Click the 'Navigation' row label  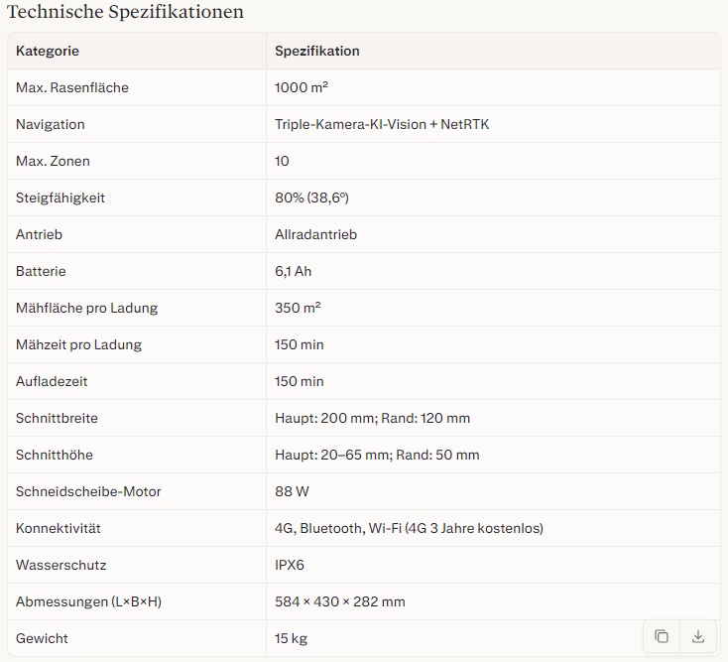(x=51, y=124)
